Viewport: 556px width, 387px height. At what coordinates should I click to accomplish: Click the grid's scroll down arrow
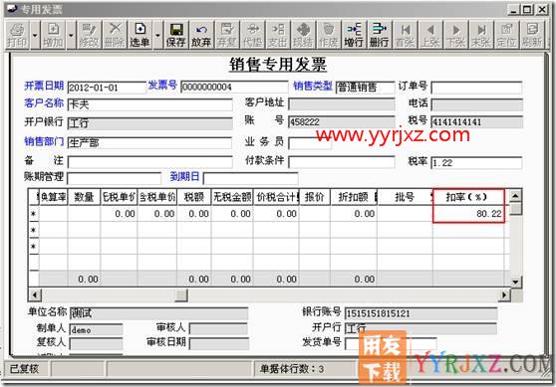click(x=515, y=282)
